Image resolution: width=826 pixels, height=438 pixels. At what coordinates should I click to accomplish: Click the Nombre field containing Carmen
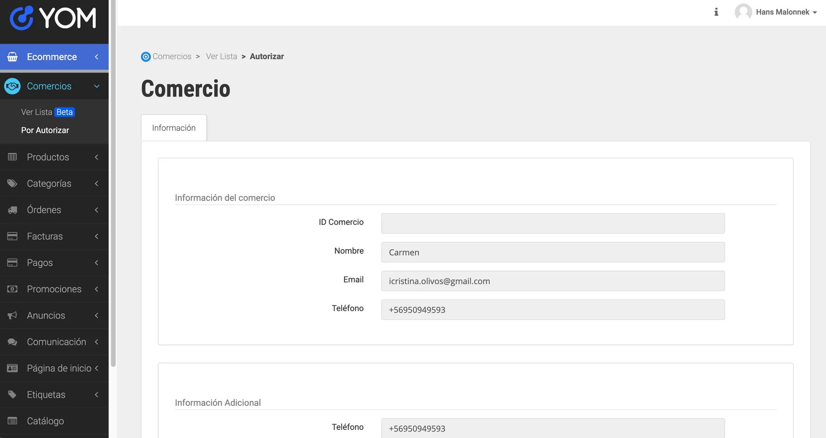click(553, 252)
